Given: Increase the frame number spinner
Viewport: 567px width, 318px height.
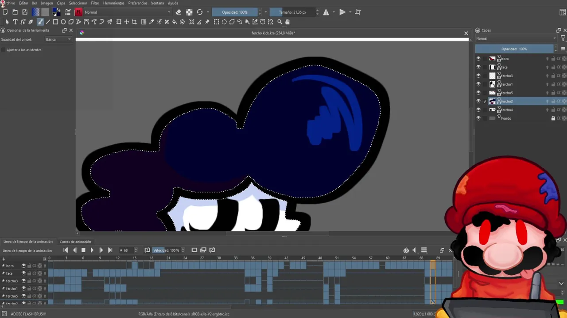Looking at the screenshot, I should [136, 249].
